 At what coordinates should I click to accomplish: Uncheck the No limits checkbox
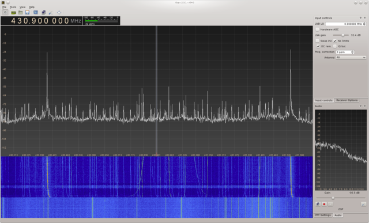pos(335,41)
